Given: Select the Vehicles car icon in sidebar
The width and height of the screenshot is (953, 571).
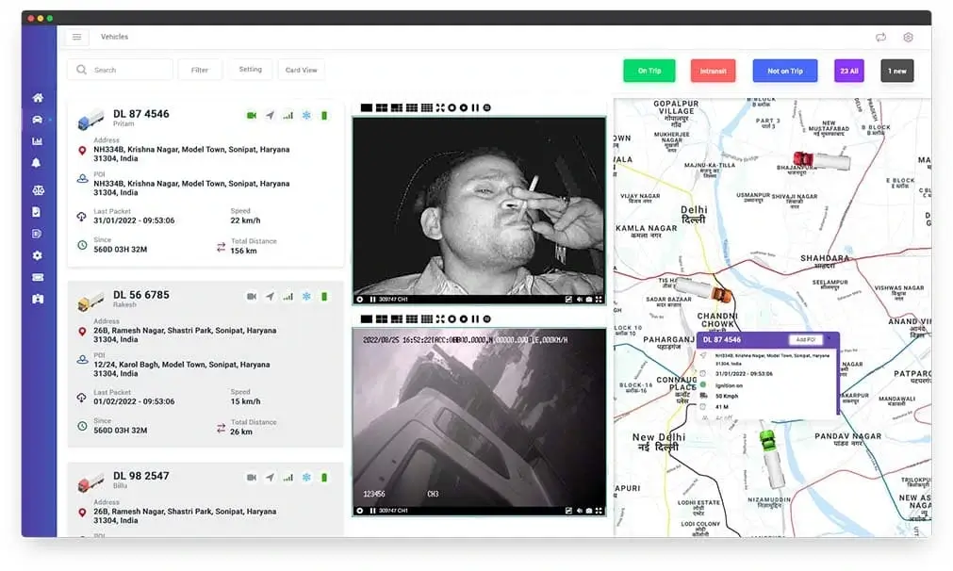Looking at the screenshot, I should coord(38,120).
